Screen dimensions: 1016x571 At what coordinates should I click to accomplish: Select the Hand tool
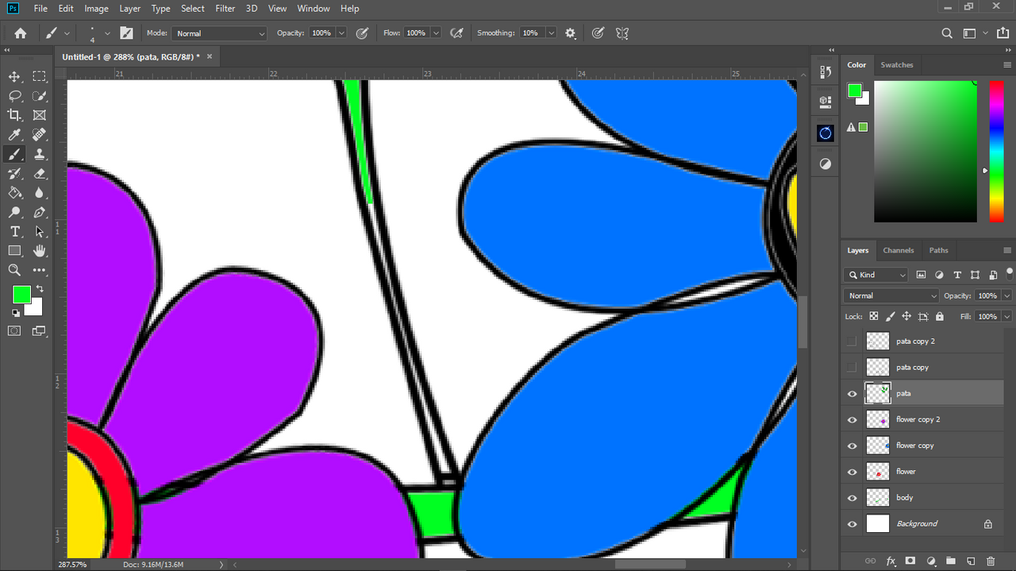click(x=40, y=251)
